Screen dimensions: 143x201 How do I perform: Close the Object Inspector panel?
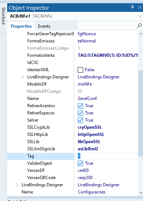(140, 8)
